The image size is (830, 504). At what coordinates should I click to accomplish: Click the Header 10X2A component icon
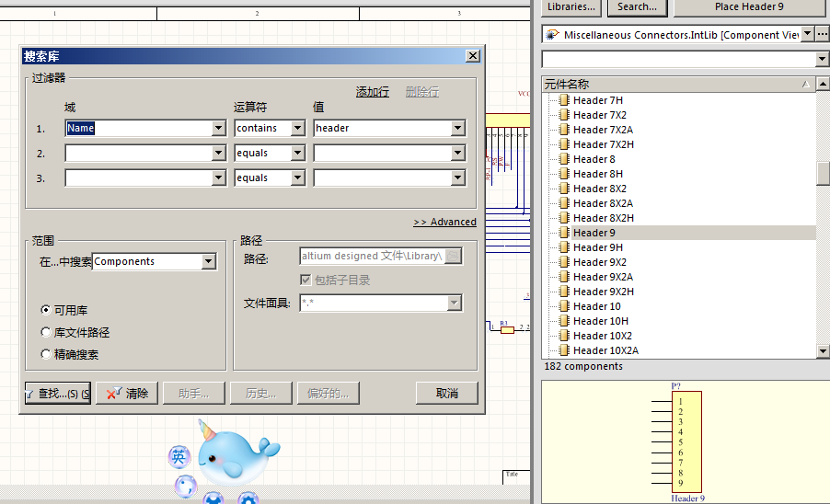coord(564,350)
